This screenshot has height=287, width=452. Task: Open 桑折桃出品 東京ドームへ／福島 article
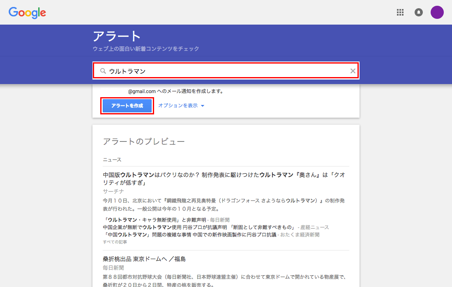tap(144, 259)
